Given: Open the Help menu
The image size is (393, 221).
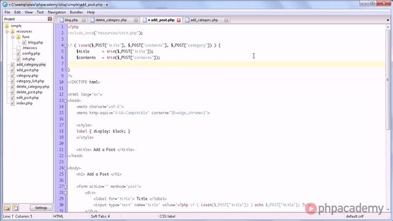Looking at the screenshot, I should (x=91, y=12).
